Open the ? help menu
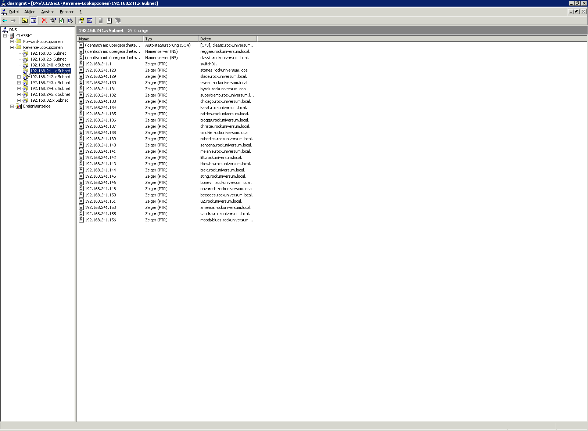The image size is (588, 431). 80,12
